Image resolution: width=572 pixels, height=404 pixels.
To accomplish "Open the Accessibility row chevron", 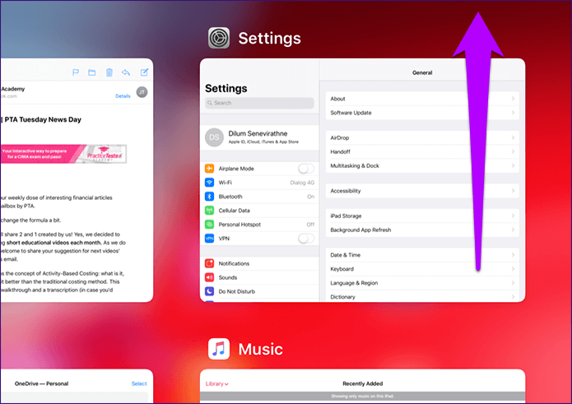I will coord(513,191).
